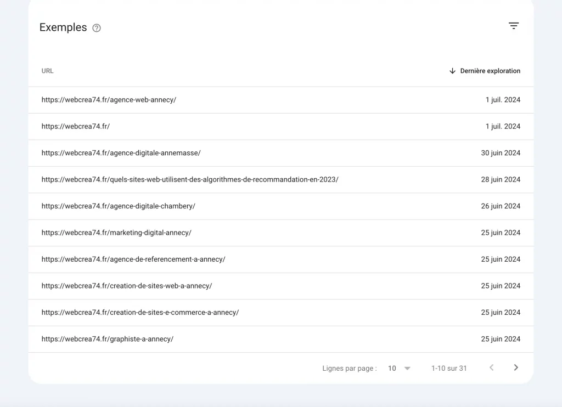Image resolution: width=562 pixels, height=407 pixels.
Task: Open the agence-web-annecy URL row
Action: click(x=281, y=100)
